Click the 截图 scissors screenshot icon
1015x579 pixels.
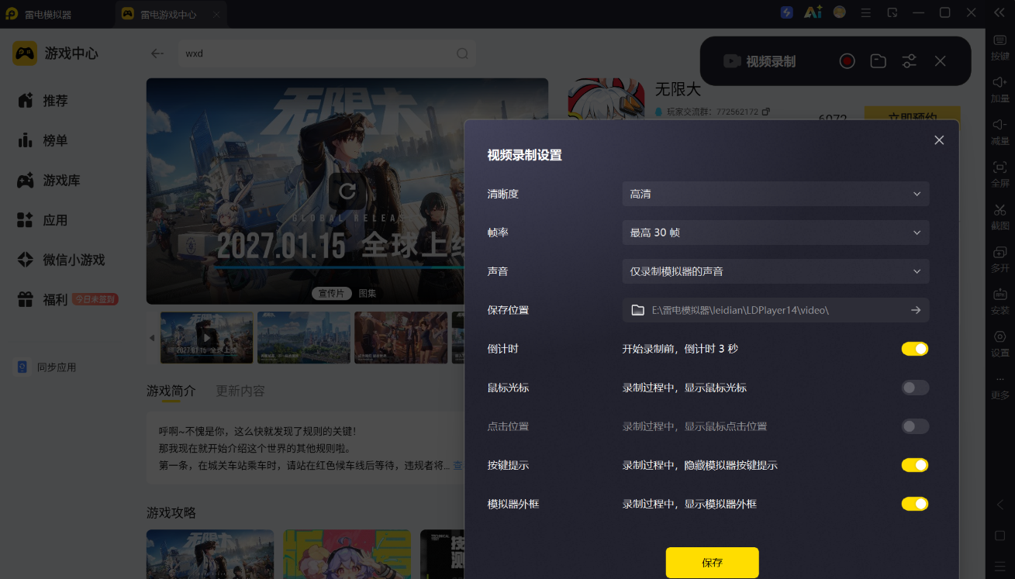[1000, 215]
